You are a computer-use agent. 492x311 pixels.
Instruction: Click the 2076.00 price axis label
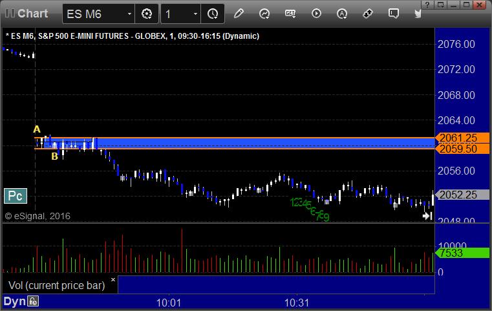(456, 44)
